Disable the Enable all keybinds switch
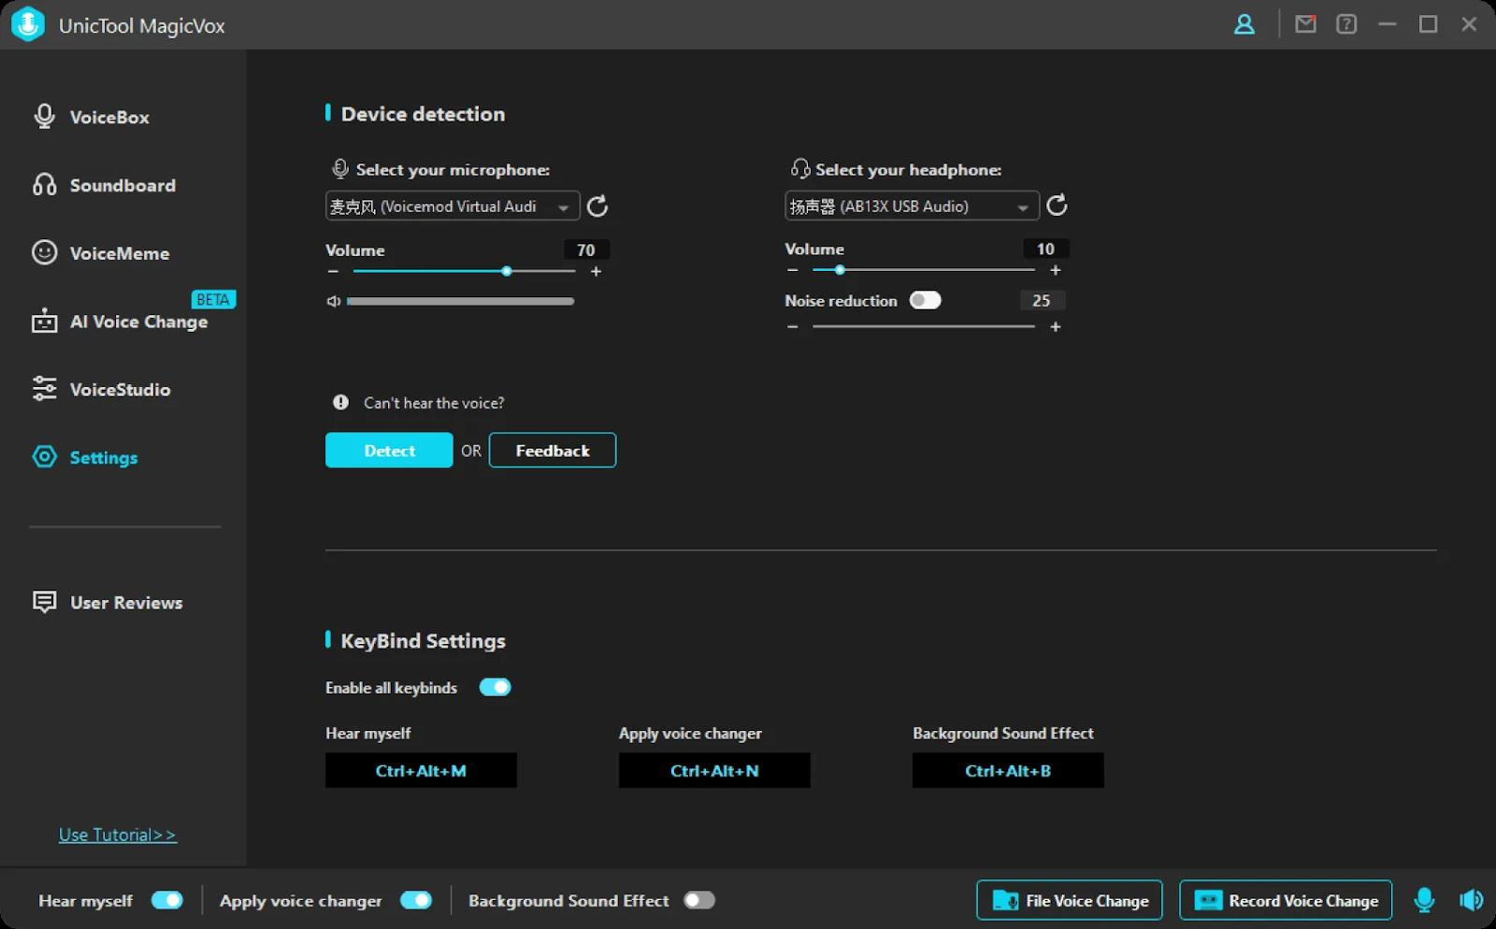Viewport: 1496px width, 929px height. 496,687
